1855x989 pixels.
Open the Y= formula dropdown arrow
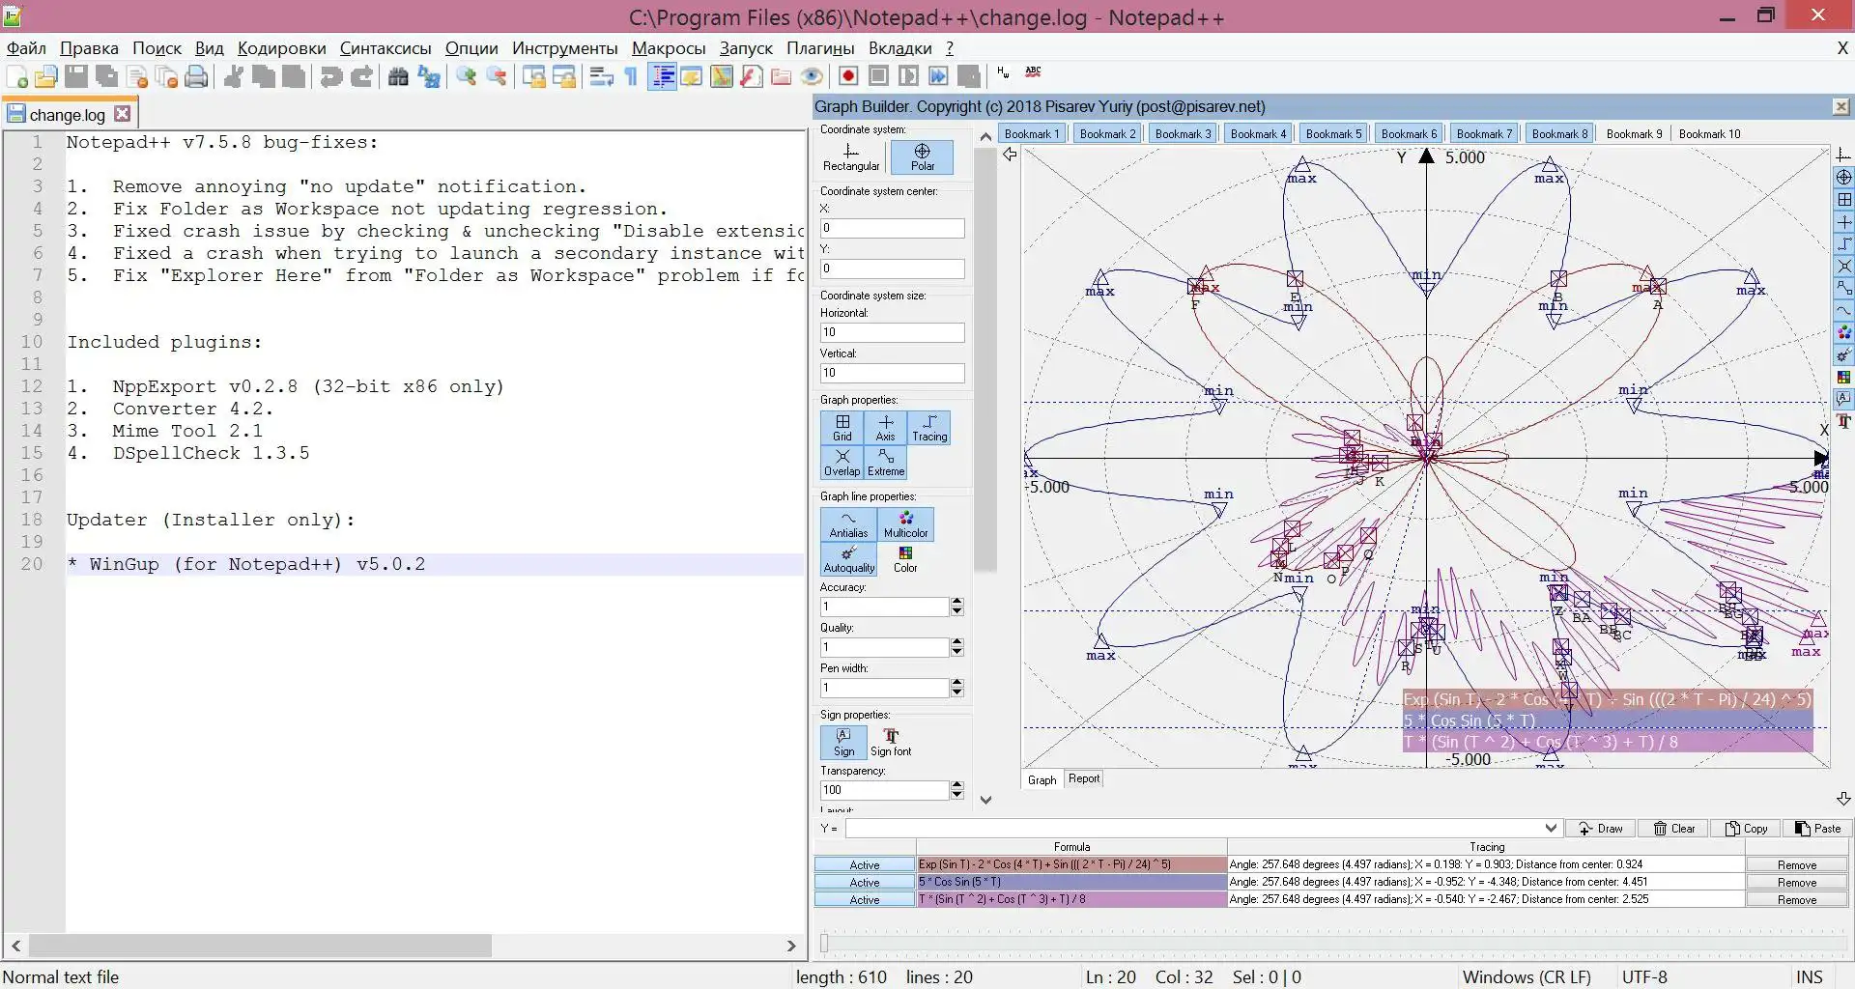[x=1551, y=829]
